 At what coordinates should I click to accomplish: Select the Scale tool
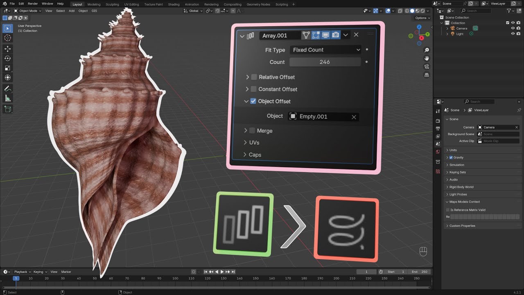click(x=7, y=68)
